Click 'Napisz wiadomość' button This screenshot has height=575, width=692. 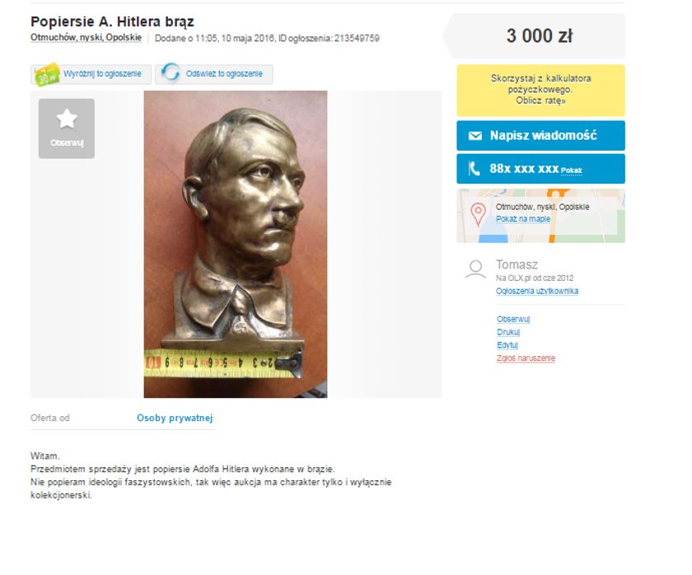click(x=540, y=135)
